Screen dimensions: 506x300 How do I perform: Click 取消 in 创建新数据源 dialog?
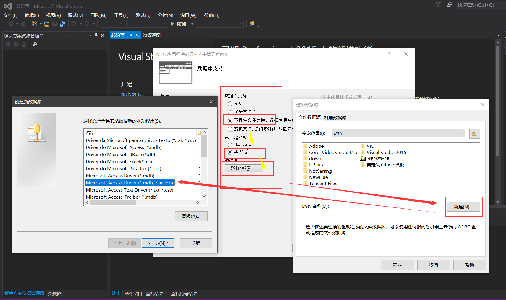[196, 243]
